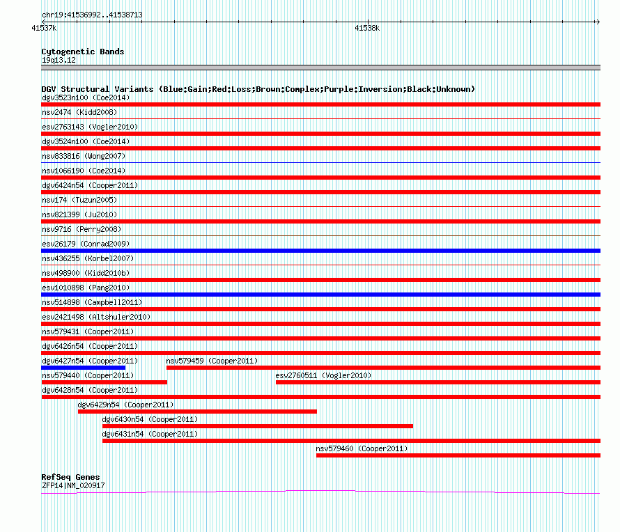Open esv2421498 (Altshuler2010) variant

tap(96, 317)
